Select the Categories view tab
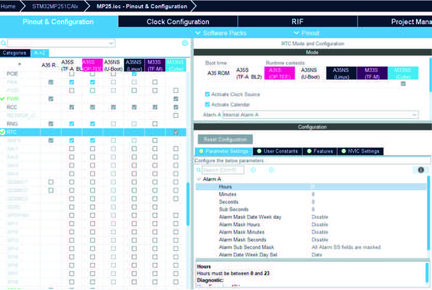The height and width of the screenshot is (290, 432). 14,53
